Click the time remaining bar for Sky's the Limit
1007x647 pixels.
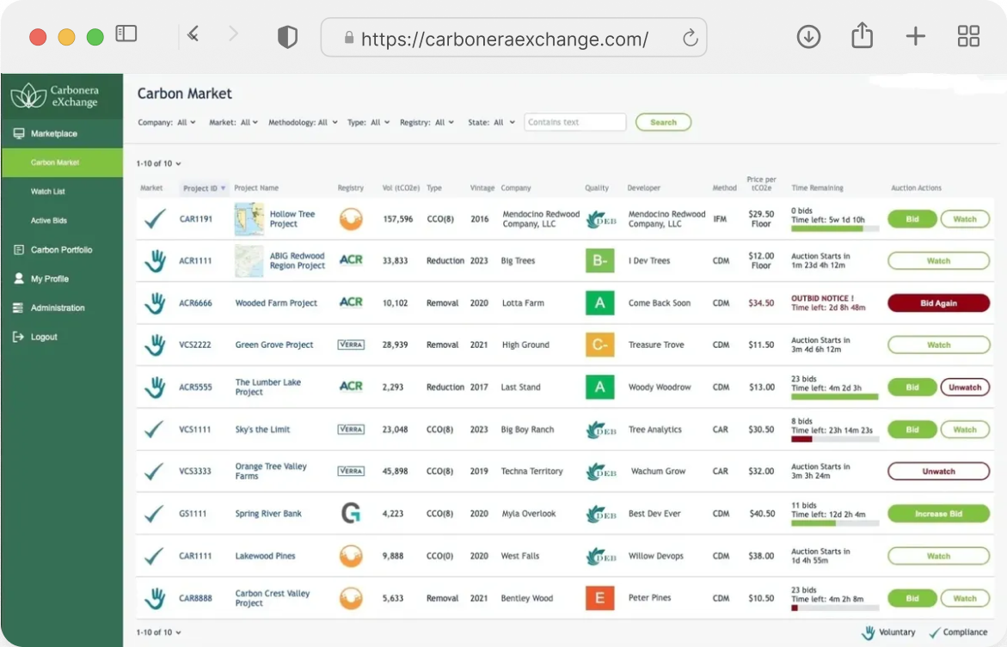click(834, 439)
